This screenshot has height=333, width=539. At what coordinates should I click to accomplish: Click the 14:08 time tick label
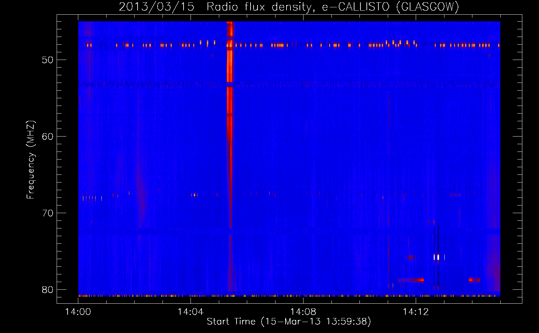303,312
